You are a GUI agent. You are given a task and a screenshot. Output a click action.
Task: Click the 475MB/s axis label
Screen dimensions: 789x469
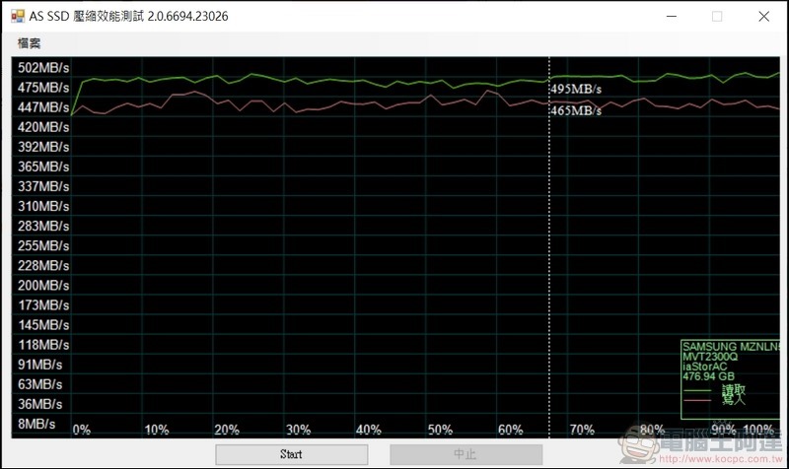click(43, 88)
